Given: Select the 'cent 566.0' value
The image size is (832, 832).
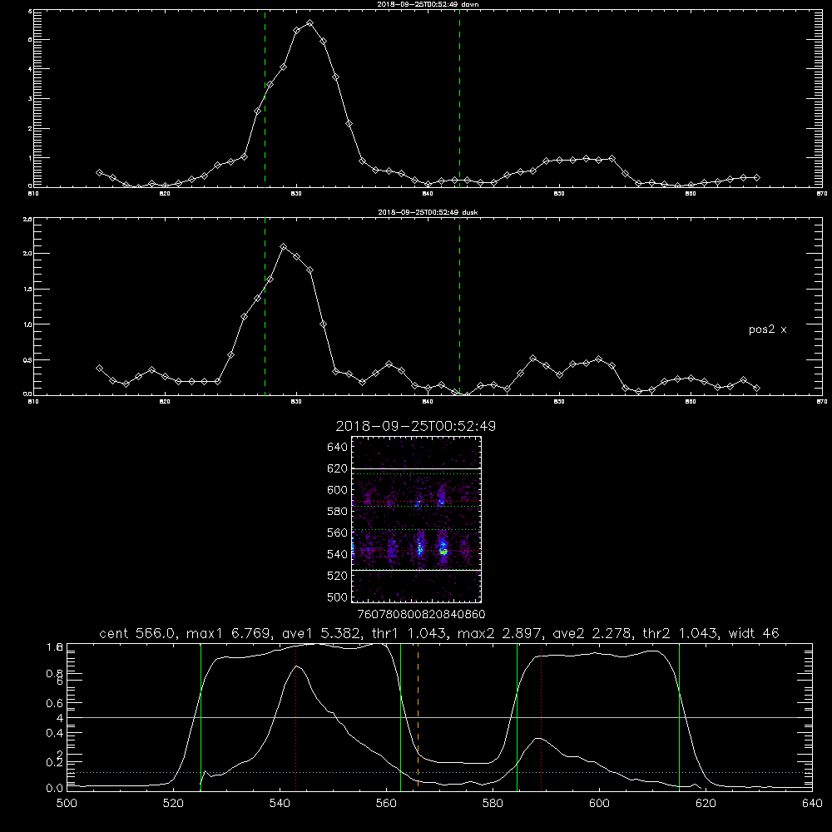Looking at the screenshot, I should click(x=138, y=633).
